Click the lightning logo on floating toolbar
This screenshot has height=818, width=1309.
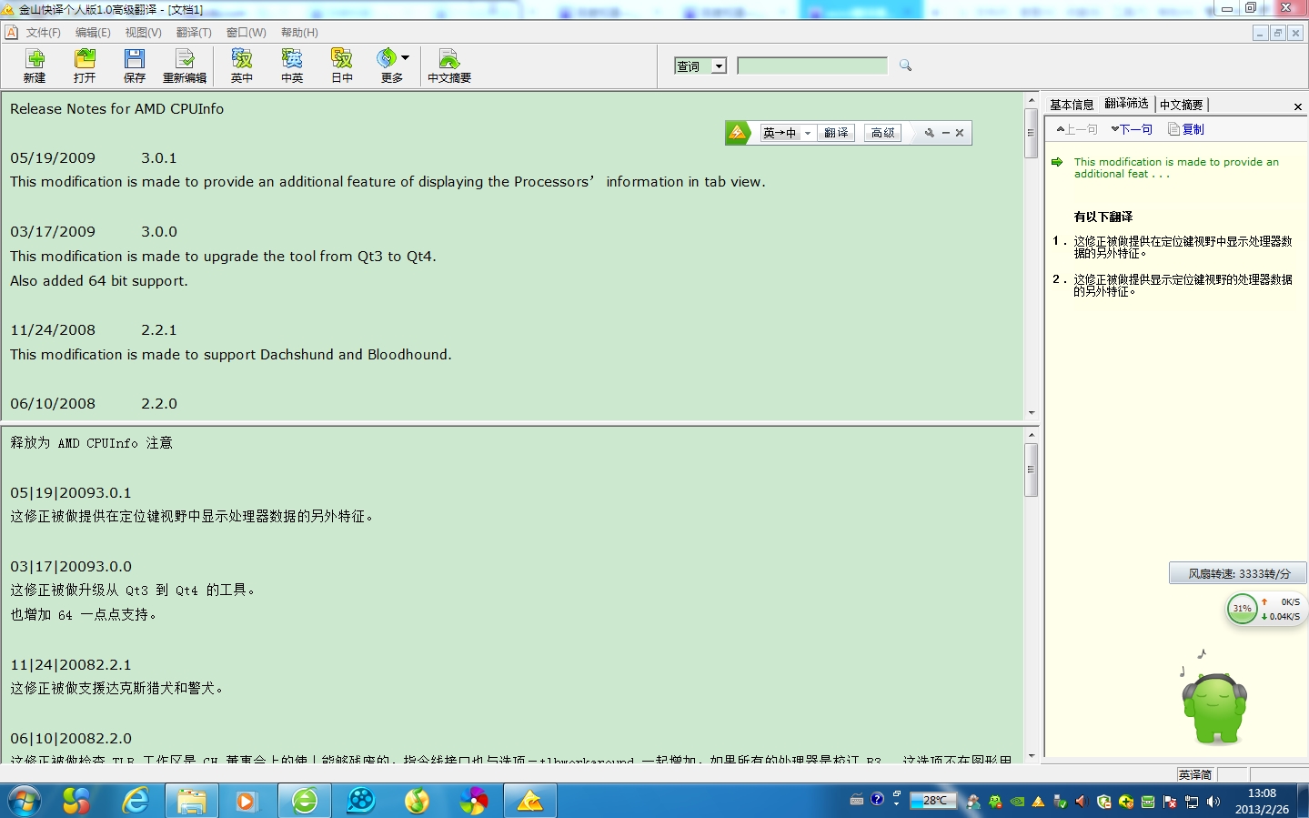tap(738, 133)
